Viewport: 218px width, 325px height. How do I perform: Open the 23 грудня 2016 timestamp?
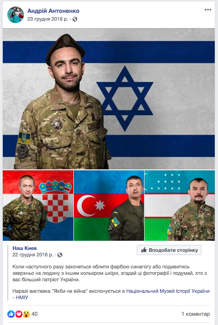[48, 19]
